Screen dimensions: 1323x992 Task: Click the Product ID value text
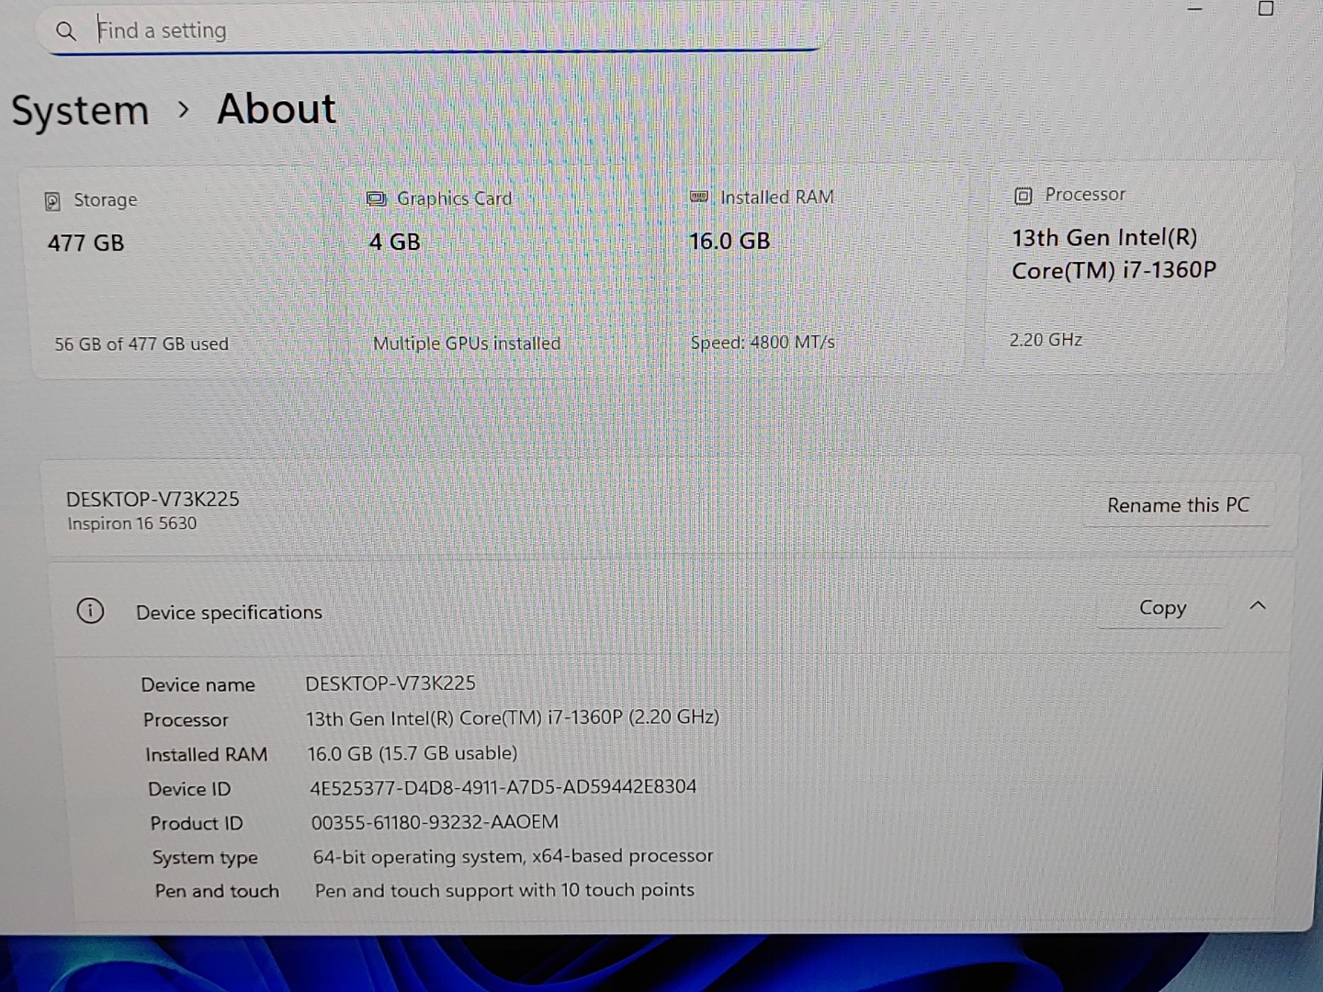[x=435, y=822]
